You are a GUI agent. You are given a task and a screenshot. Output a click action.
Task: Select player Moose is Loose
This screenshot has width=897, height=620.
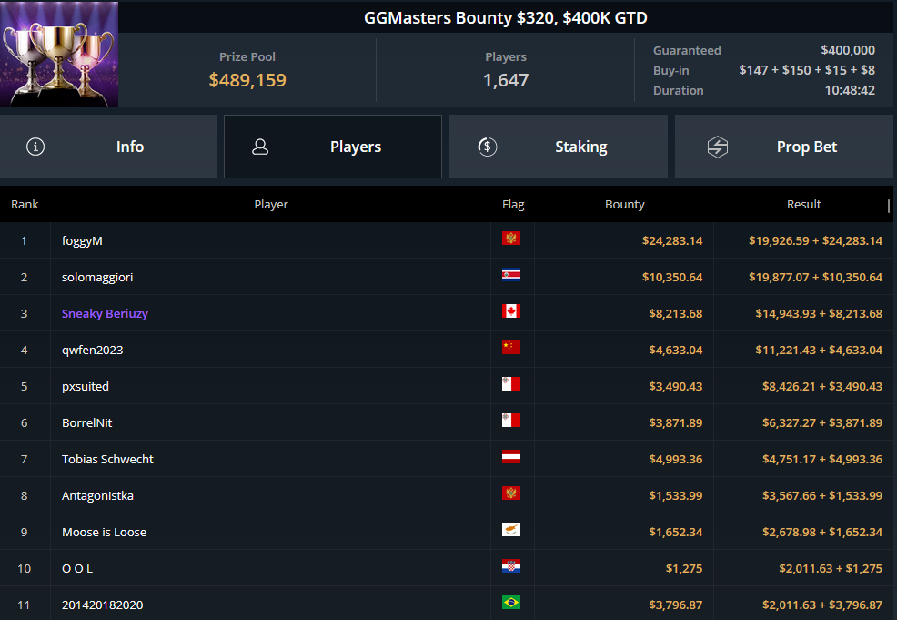pyautogui.click(x=104, y=532)
